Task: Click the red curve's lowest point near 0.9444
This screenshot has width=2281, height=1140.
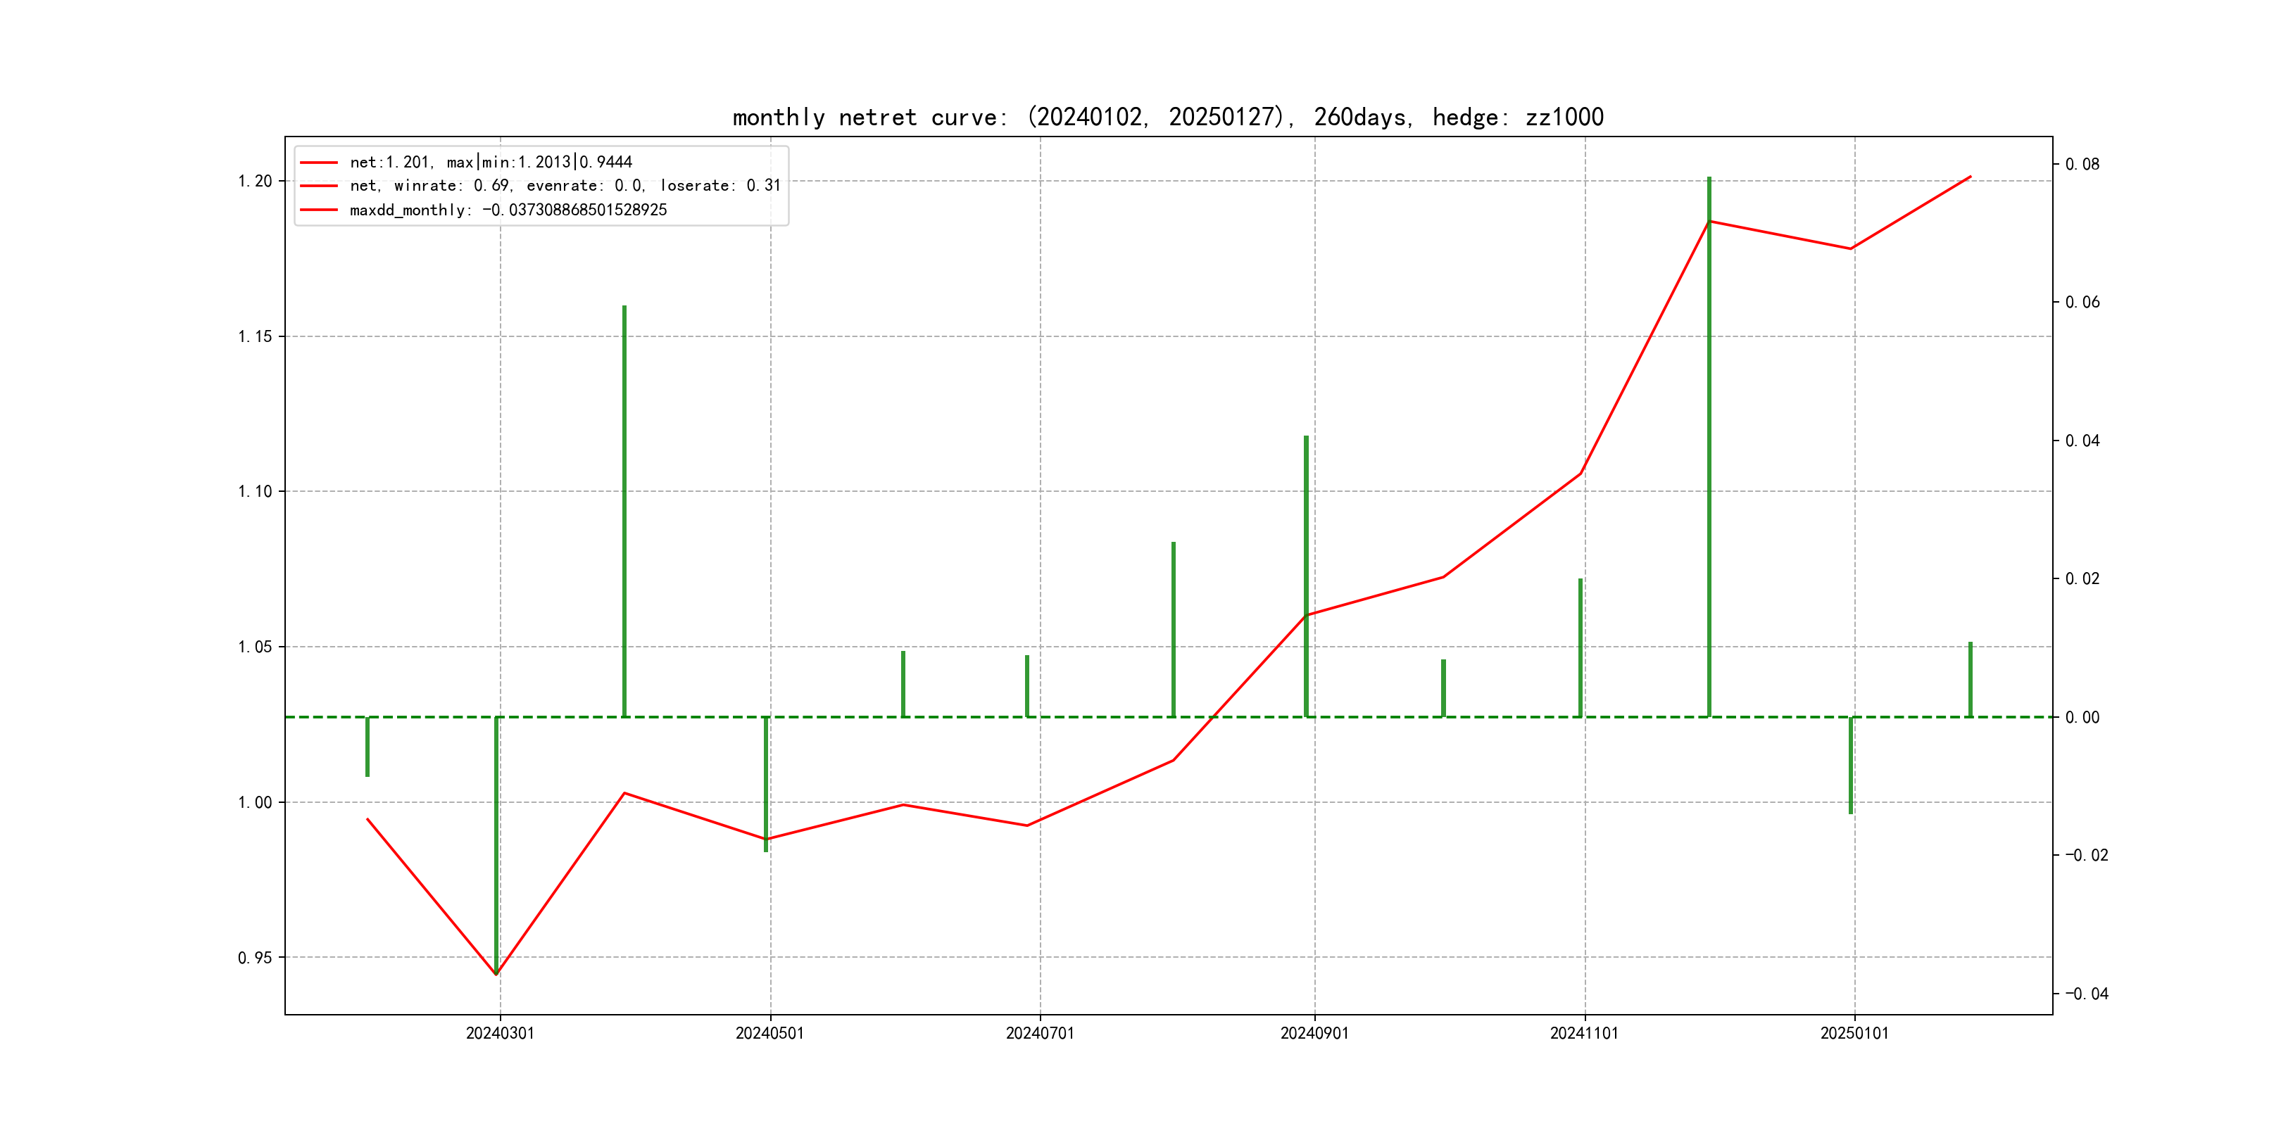Action: (496, 975)
